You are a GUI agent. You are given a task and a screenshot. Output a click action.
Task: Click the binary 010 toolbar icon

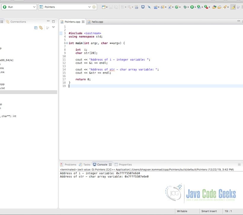[137, 7]
